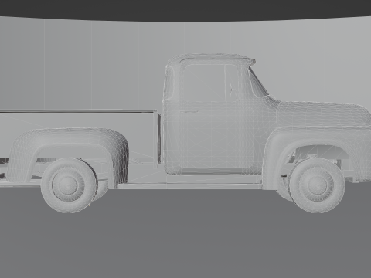Select the truck's front wheel
Viewport: 371px width, 278px height.
[316, 185]
